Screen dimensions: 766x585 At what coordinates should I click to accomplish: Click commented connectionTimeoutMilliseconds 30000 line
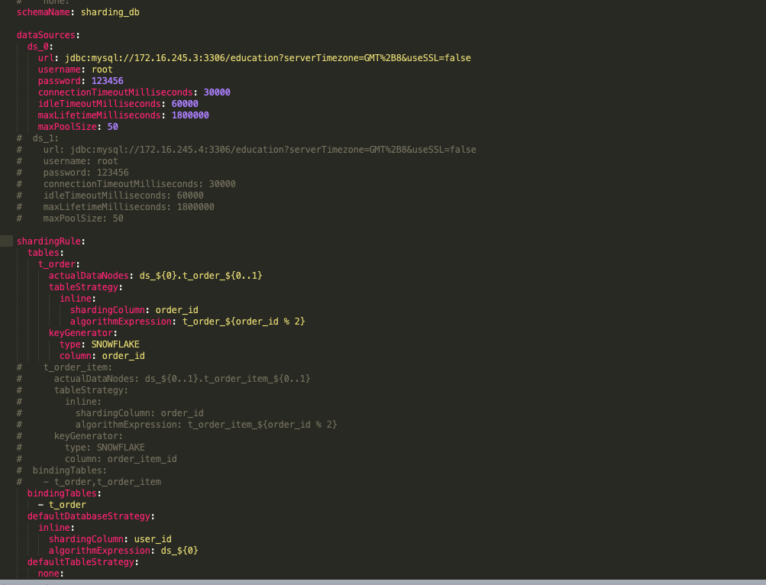(x=126, y=184)
